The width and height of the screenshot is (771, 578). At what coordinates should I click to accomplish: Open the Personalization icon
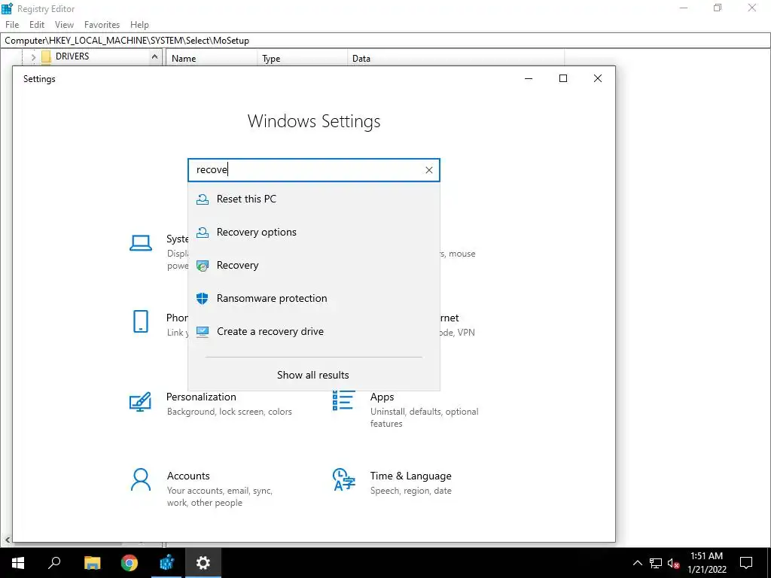[140, 402]
